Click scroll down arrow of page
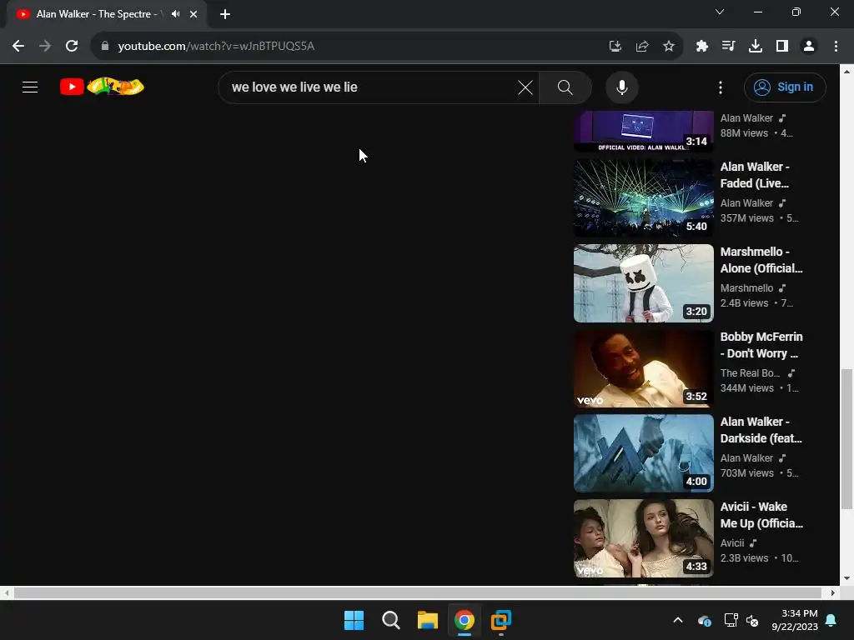 pyautogui.click(x=846, y=578)
